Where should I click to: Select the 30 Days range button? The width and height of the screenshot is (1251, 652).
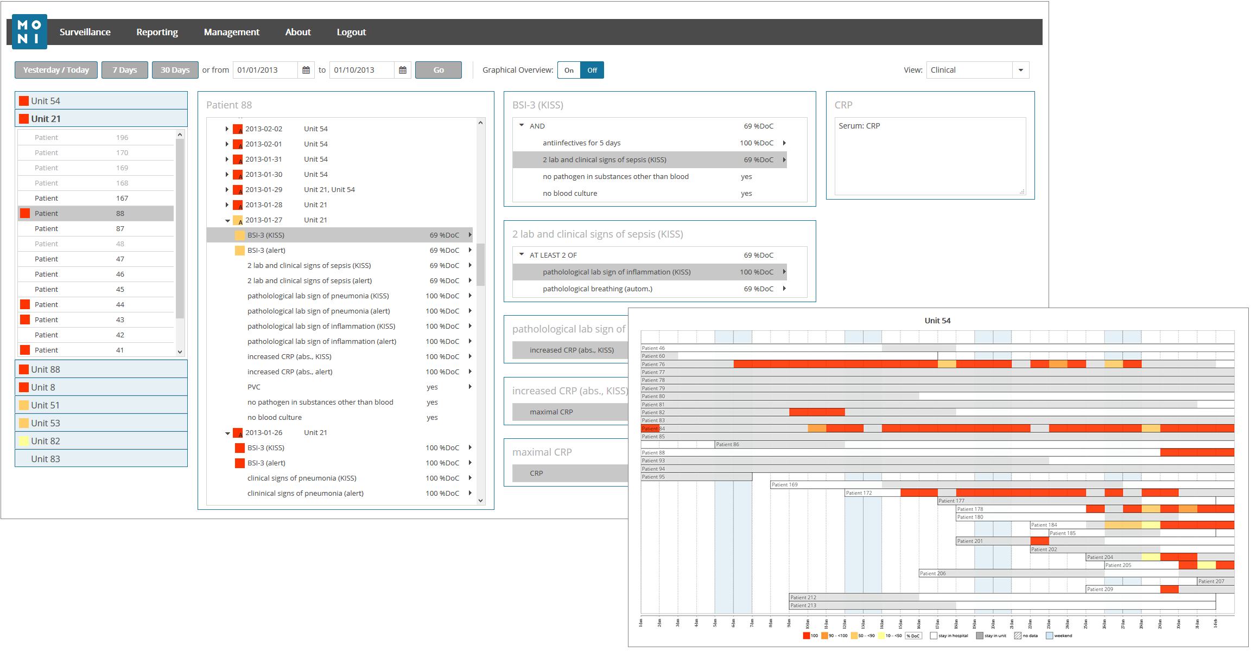pos(175,70)
